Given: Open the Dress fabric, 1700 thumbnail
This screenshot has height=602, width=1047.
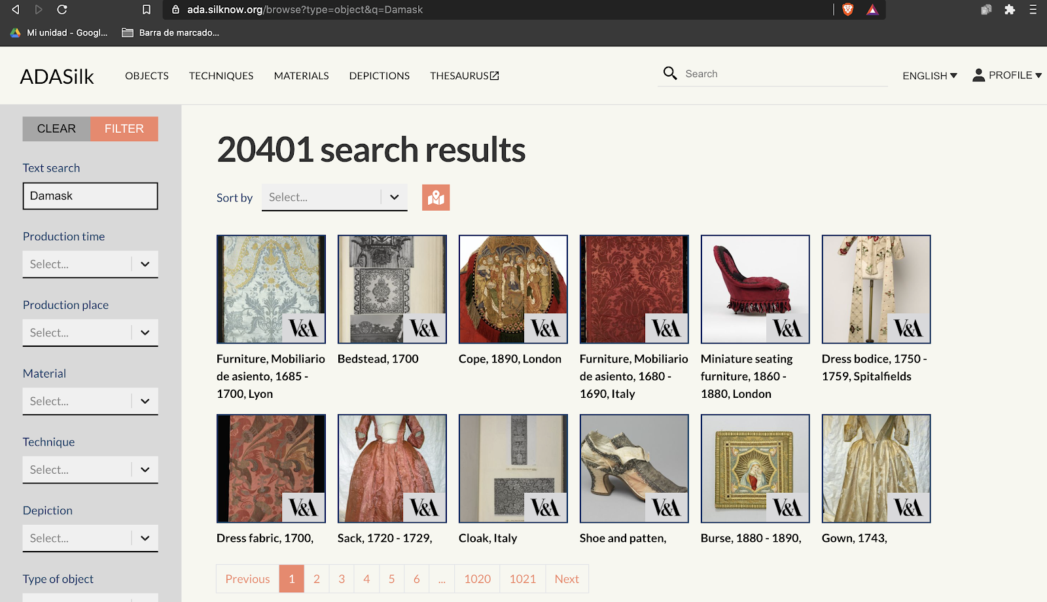Looking at the screenshot, I should click(x=271, y=469).
